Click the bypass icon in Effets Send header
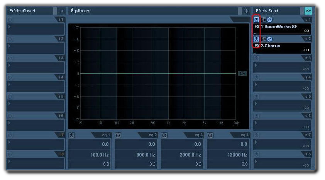The height and width of the screenshot is (180, 325). pos(308,11)
